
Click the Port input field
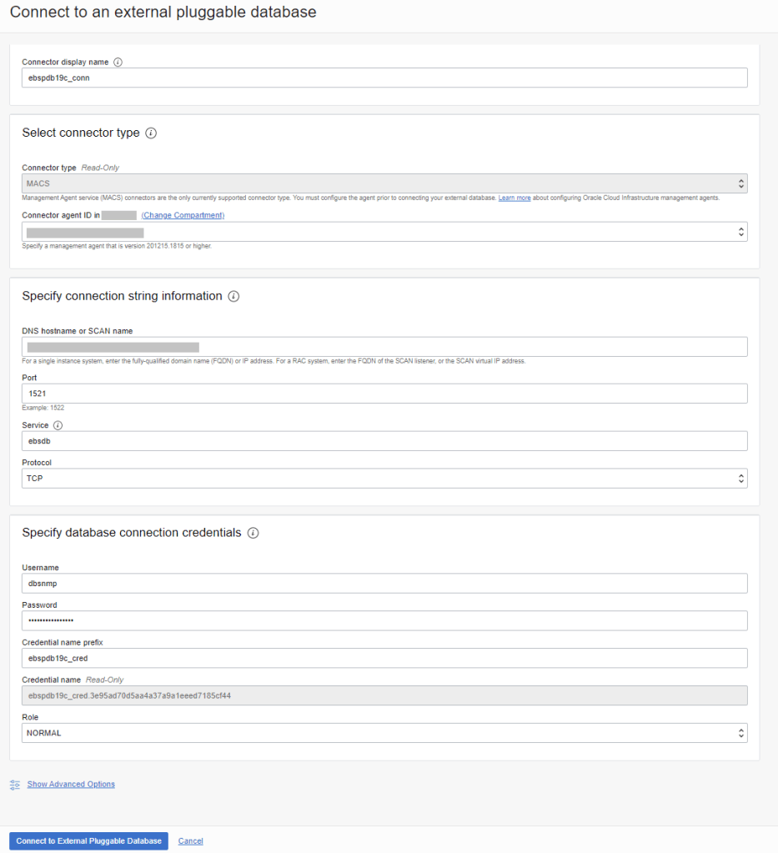pyautogui.click(x=384, y=394)
